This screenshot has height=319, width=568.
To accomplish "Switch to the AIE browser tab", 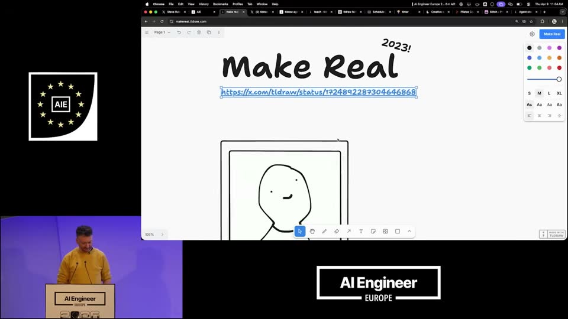I will click(203, 12).
